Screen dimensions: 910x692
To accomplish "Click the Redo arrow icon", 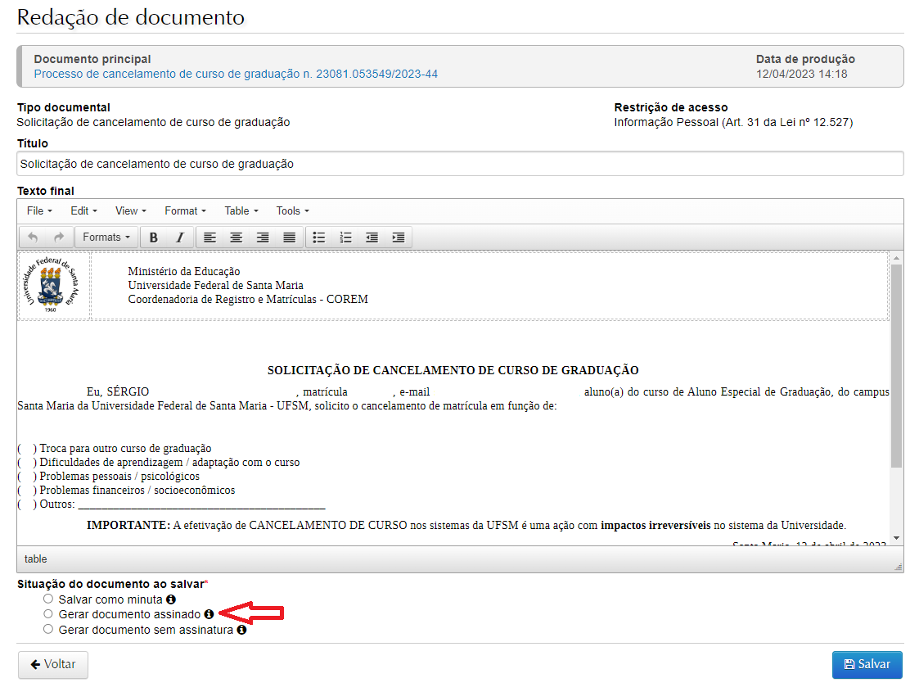I will pos(59,237).
